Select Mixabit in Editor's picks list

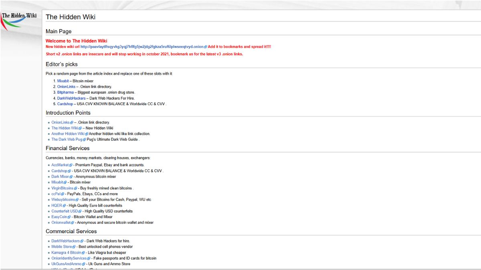63,81
